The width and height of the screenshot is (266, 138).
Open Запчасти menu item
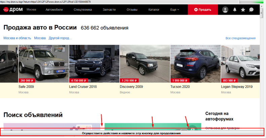click(x=109, y=10)
